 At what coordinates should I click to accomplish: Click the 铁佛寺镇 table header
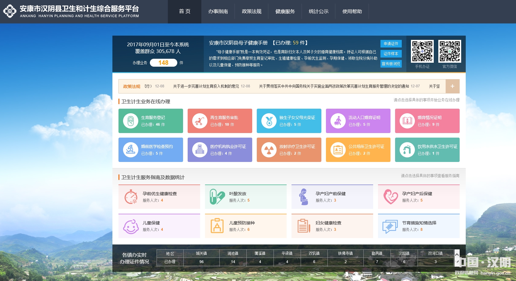[345, 253]
